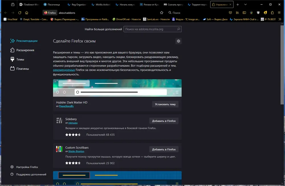Add Sidebery with Добавить в Firefox button
Image resolution: width=285 pixels, height=186 pixels.
click(164, 121)
